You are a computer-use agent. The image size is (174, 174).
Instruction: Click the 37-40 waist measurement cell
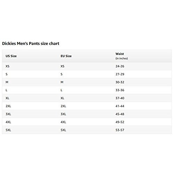coord(120,98)
